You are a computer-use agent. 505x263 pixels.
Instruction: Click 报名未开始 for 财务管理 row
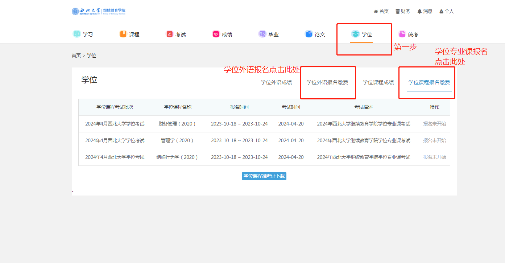(x=434, y=124)
